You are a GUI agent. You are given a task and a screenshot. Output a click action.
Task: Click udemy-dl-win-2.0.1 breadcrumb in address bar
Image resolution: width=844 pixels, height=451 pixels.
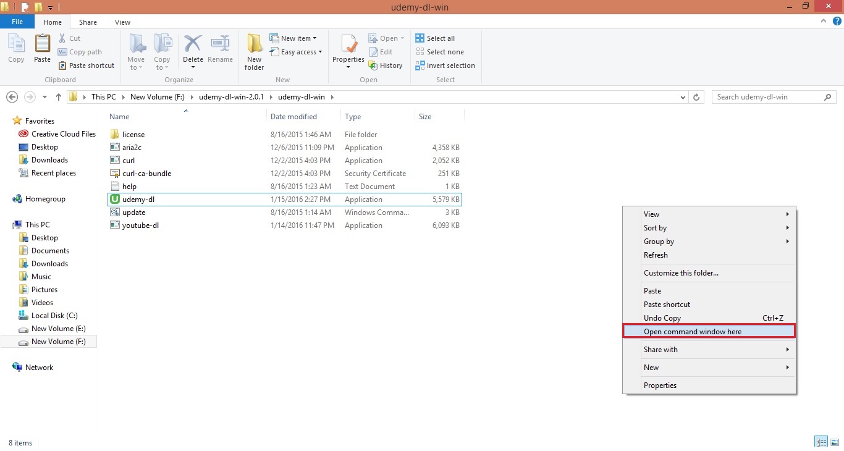tap(231, 97)
